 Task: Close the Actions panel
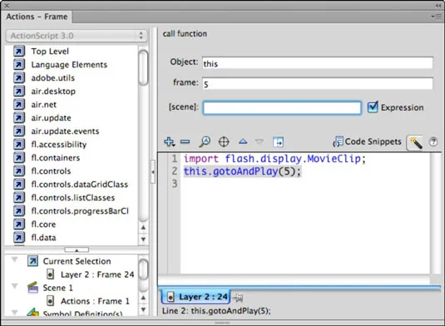click(7, 5)
